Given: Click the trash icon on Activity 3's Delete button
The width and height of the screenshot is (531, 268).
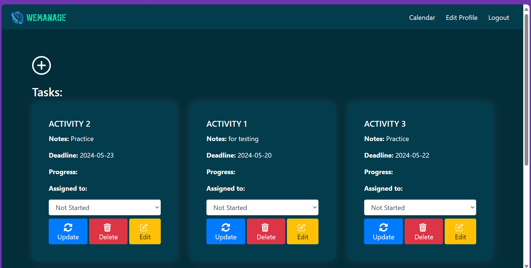Looking at the screenshot, I should pos(423,227).
